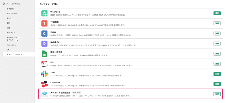
Task: Open Chatwork 設定 button
Action: click(217, 84)
